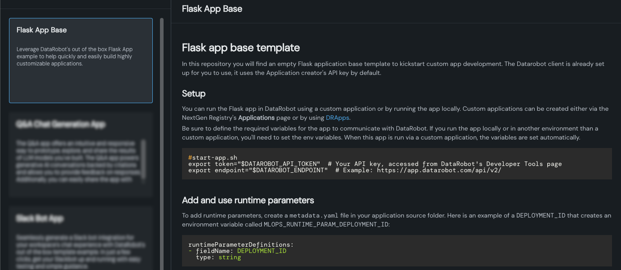
Task: Click the bold 'Applications' word in Setup text
Action: click(256, 118)
